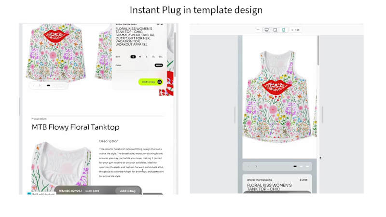
Task: Choose the White color option
Action: (x=159, y=65)
